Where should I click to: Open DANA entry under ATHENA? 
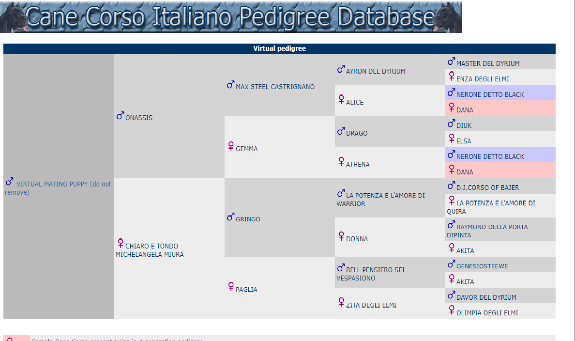[x=465, y=172]
